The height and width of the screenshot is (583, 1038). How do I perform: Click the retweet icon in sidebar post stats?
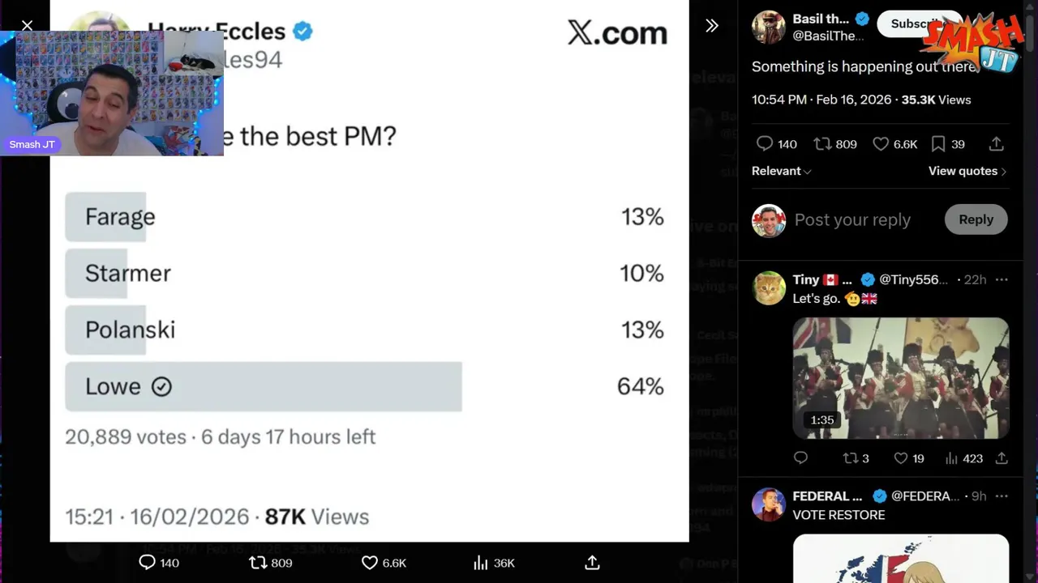pyautogui.click(x=822, y=144)
